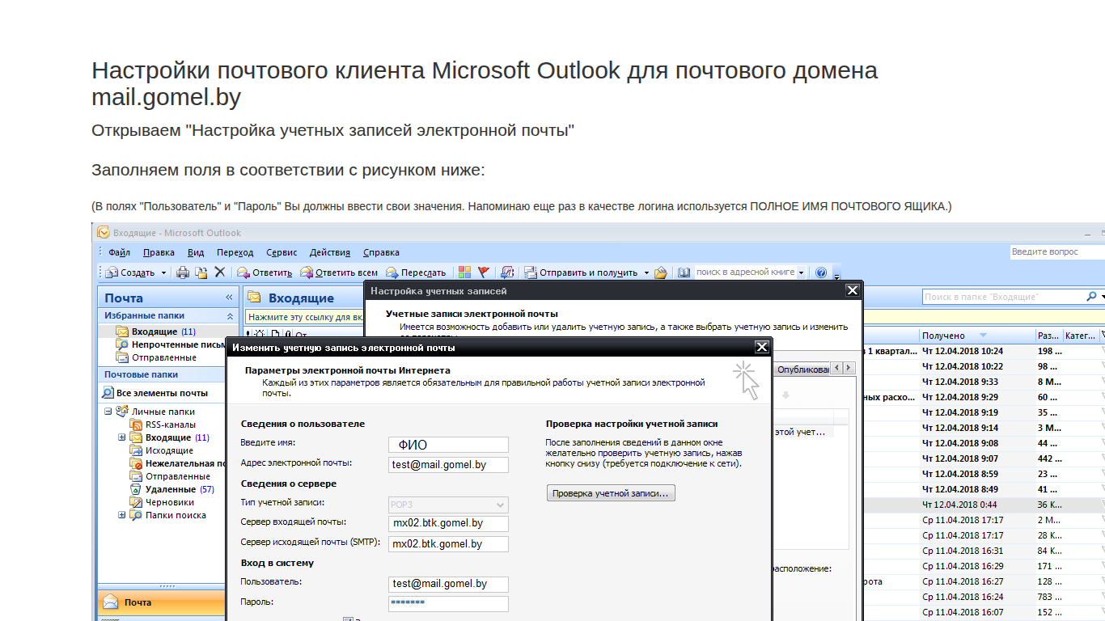This screenshot has width=1105, height=621.
Task: Click the red follow-up flag icon
Action: [x=484, y=272]
